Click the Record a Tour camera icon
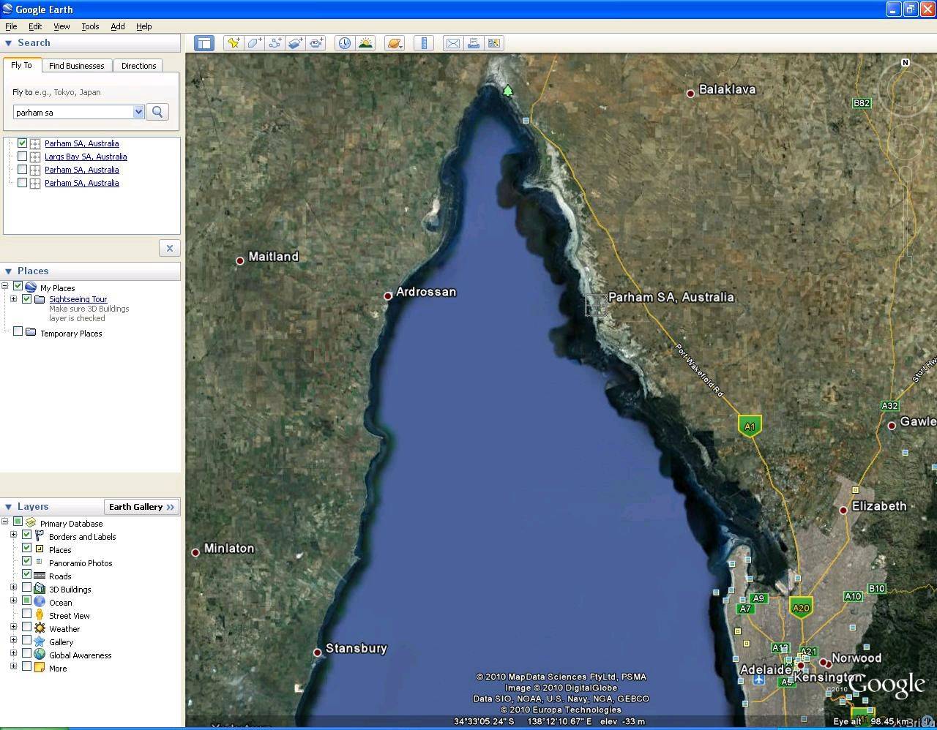Image resolution: width=937 pixels, height=730 pixels. [x=316, y=43]
